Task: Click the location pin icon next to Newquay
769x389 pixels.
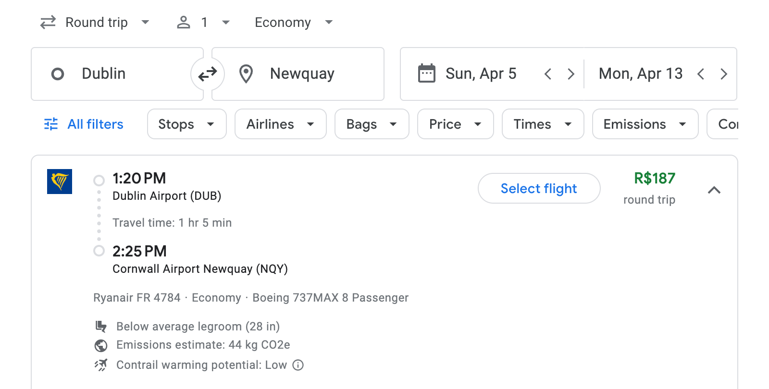Action: pos(246,73)
